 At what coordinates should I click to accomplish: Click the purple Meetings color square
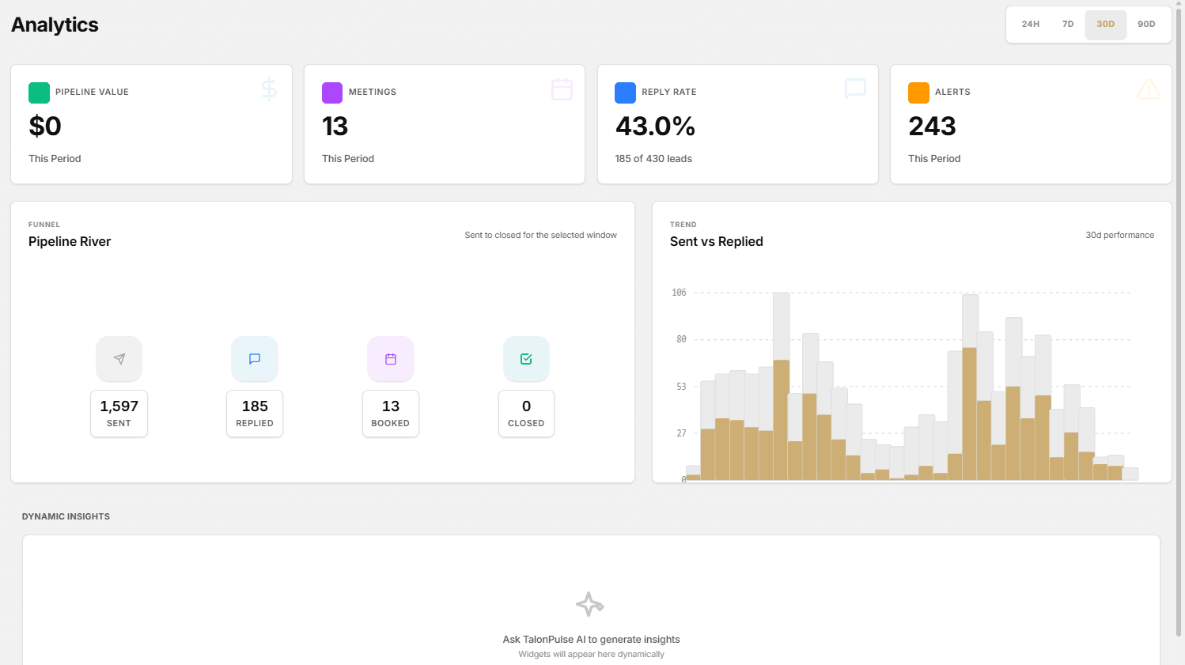[332, 93]
